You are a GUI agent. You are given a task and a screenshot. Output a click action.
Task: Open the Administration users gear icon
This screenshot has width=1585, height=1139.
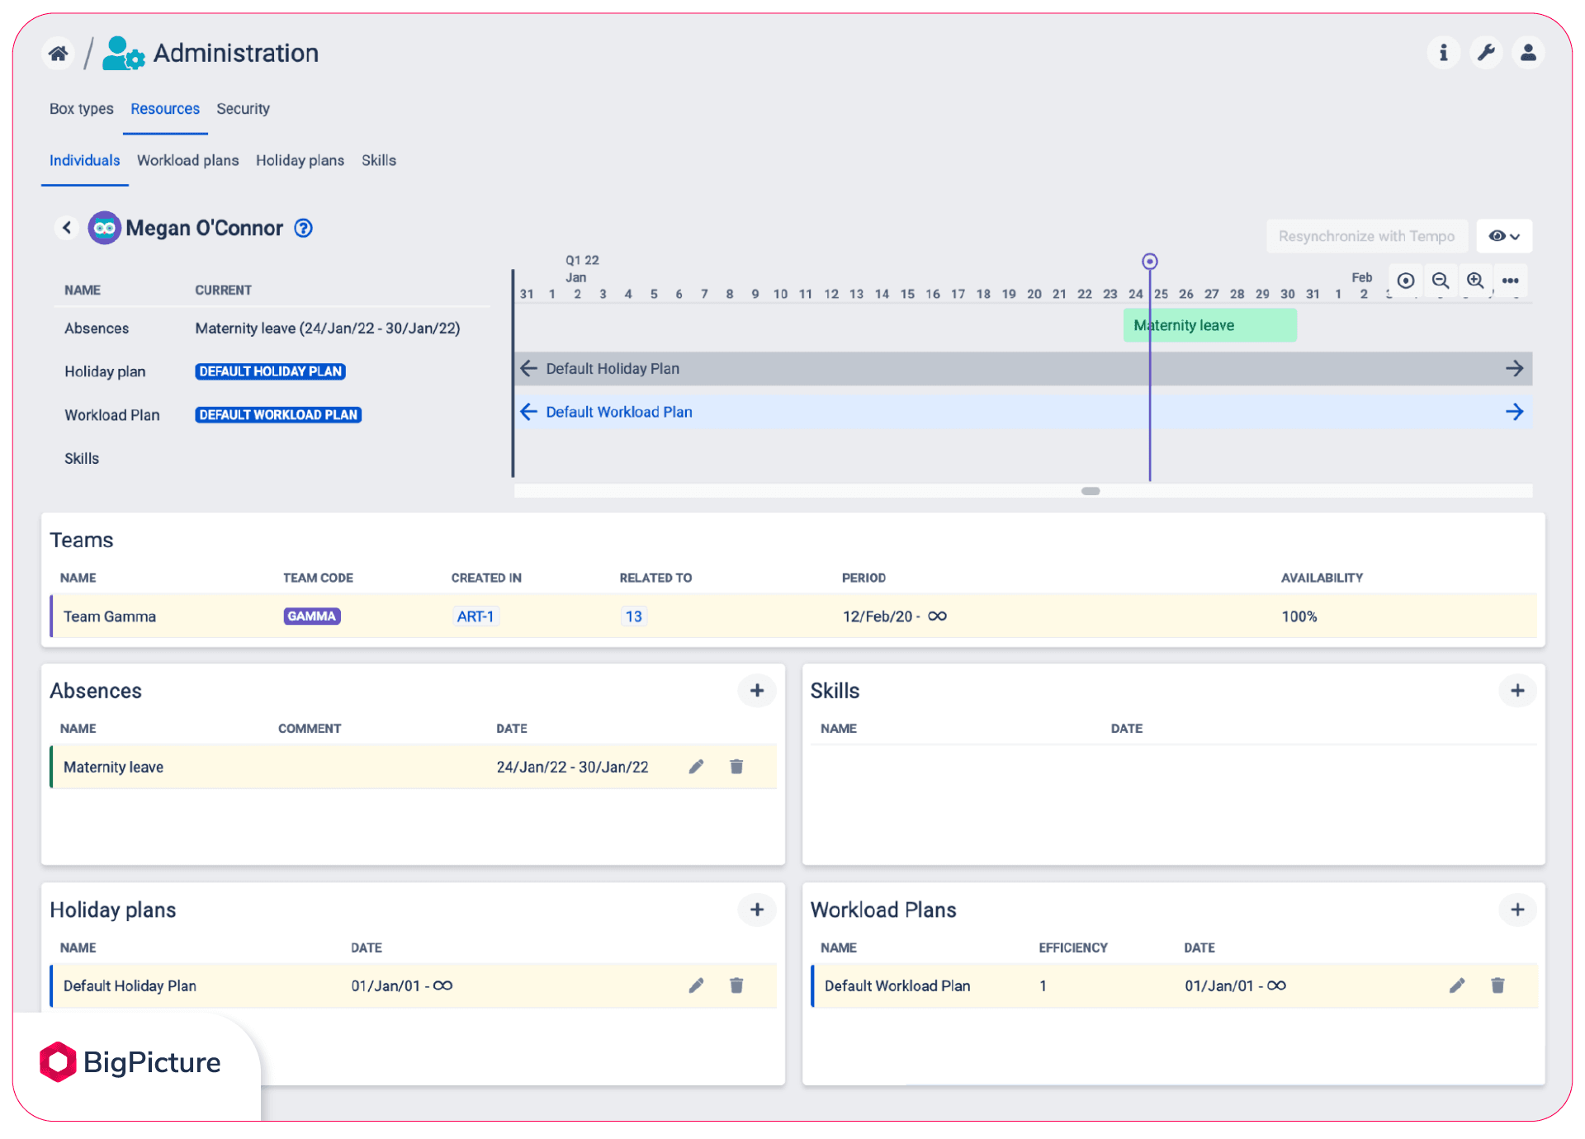[123, 54]
